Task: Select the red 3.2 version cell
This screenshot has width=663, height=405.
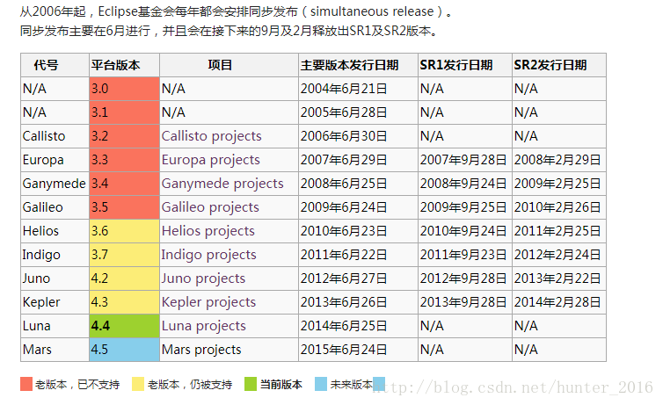Action: click(124, 136)
